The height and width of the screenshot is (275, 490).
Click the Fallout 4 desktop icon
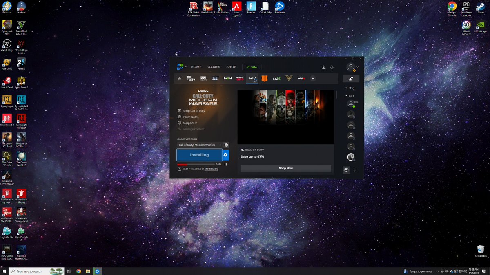point(7,8)
